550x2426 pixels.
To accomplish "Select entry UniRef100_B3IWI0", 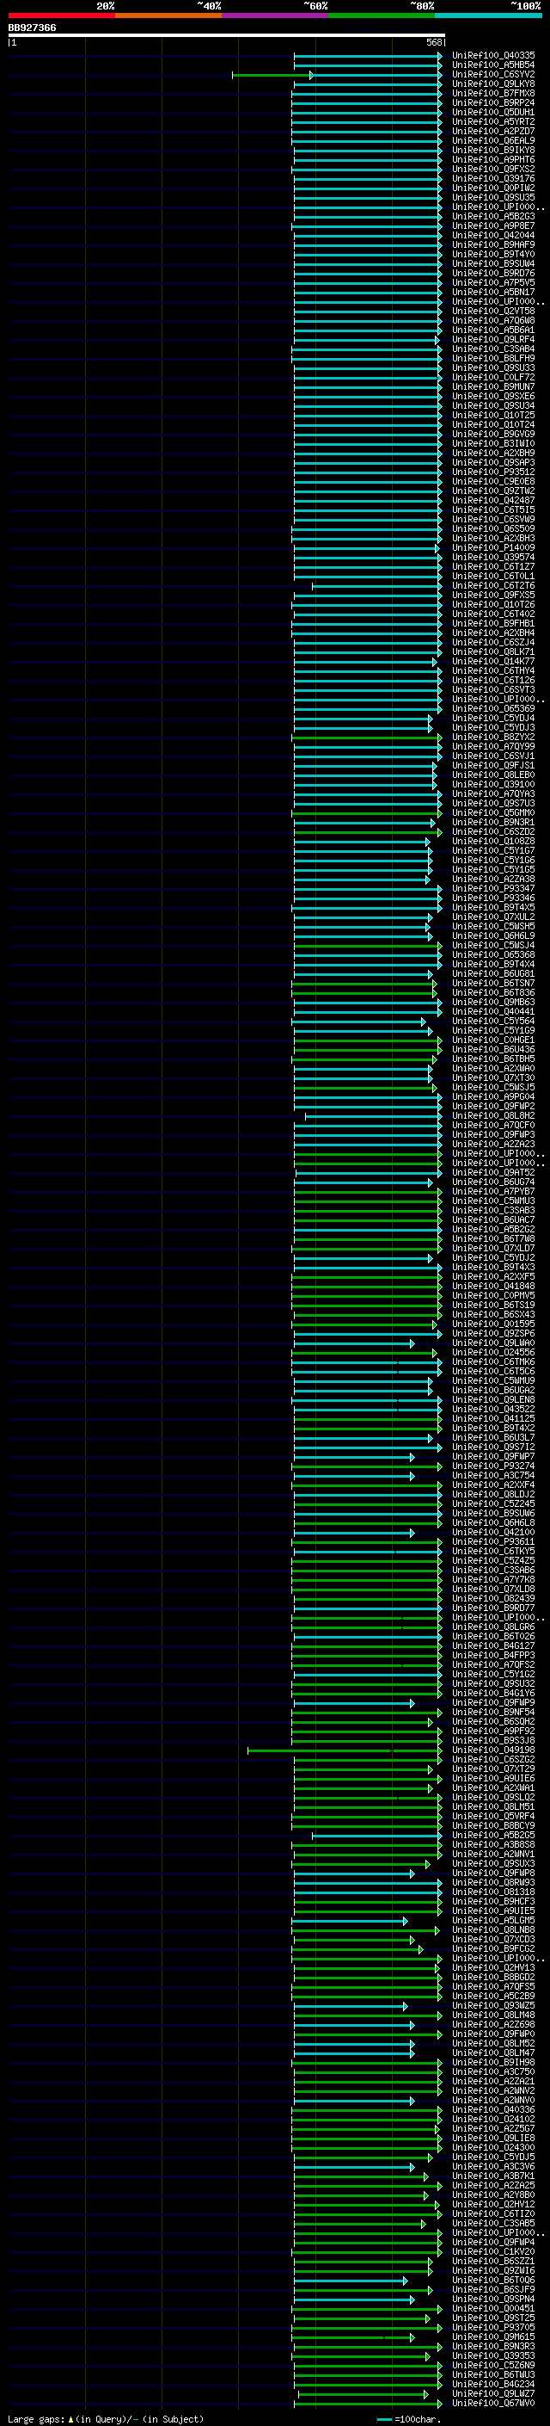I will coord(493,443).
